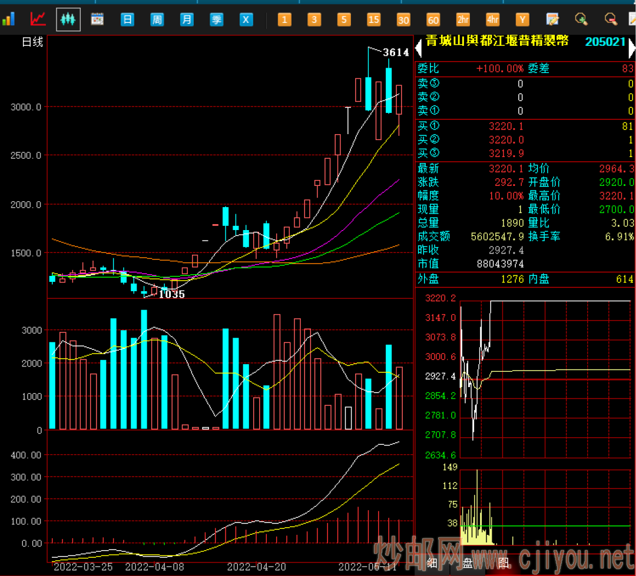Switch to daily period (日) button
Viewport: 636px width, 576px height.
click(127, 19)
